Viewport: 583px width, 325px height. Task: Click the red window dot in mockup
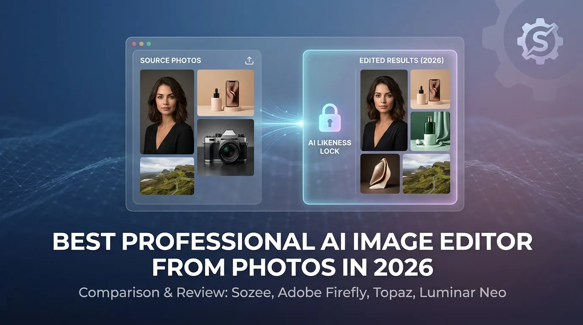point(134,44)
